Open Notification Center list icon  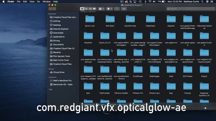[x=212, y=2]
